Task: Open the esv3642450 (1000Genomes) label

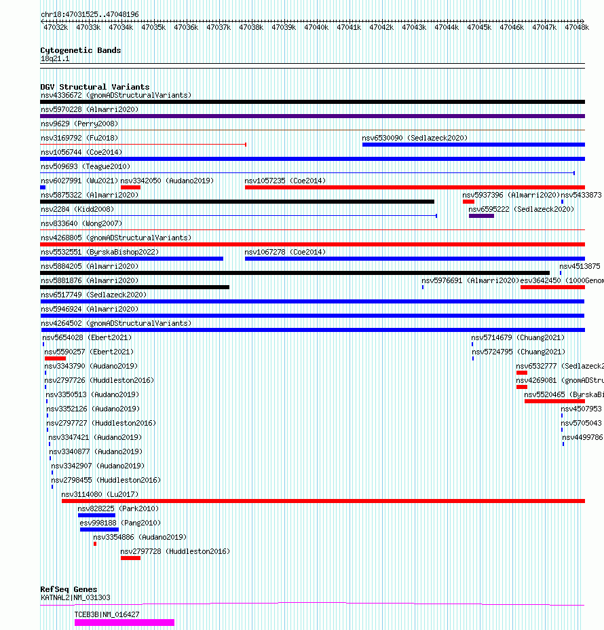Action: click(562, 280)
